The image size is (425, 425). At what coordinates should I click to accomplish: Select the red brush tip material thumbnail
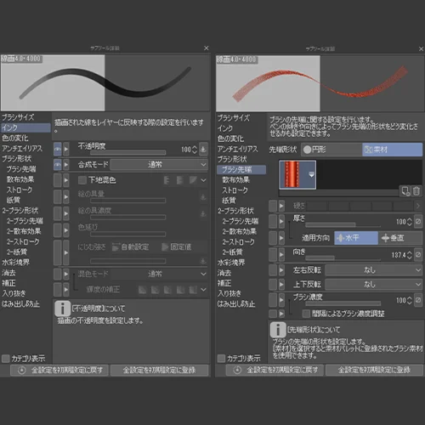tap(297, 174)
